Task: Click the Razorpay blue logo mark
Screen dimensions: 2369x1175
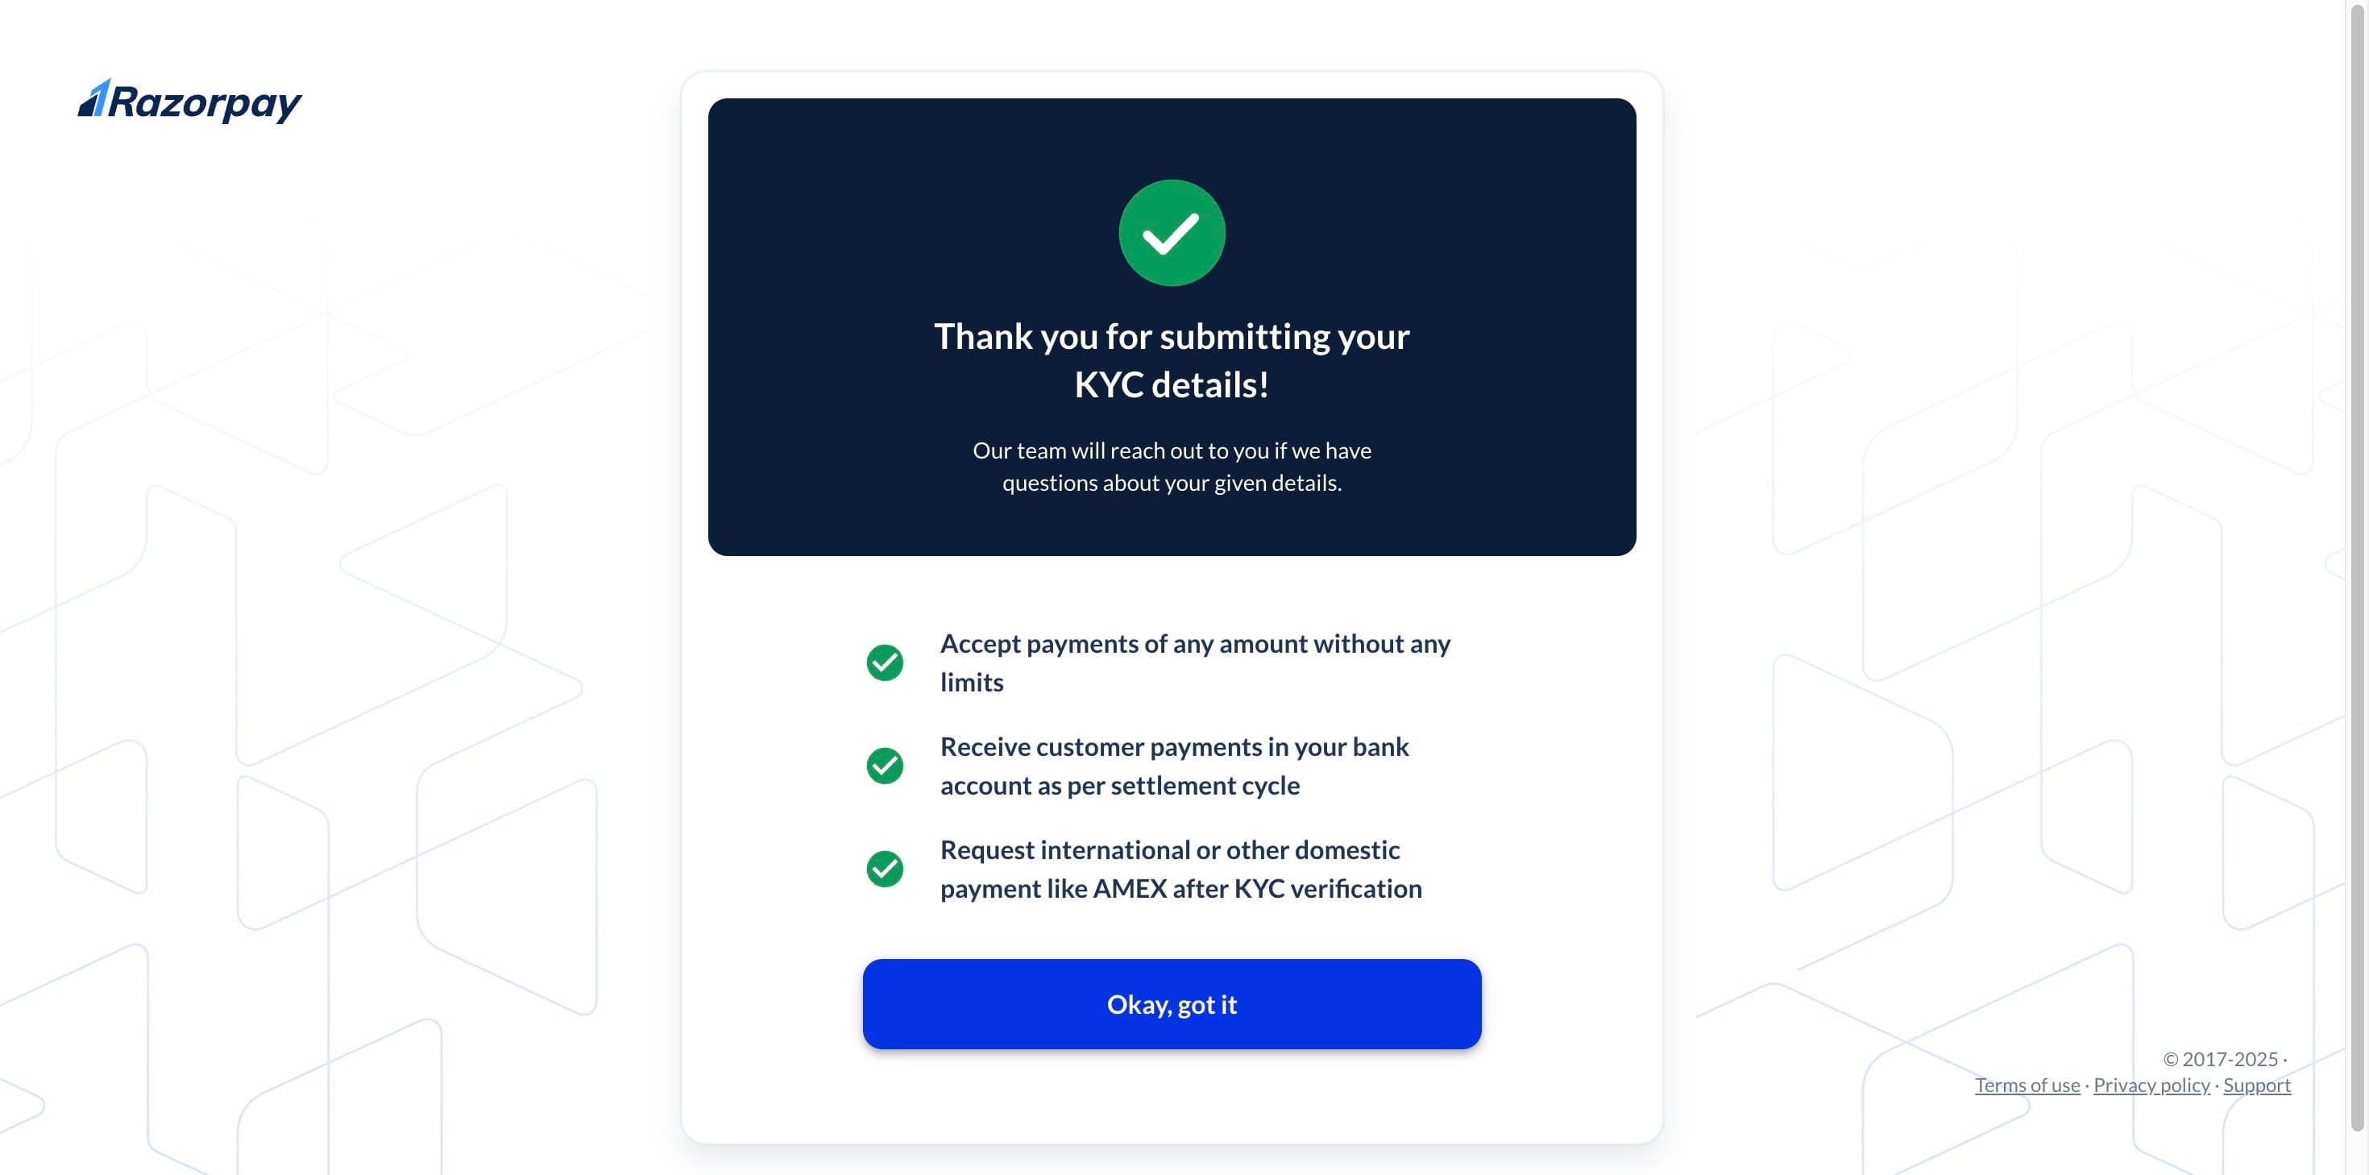Action: tap(93, 98)
